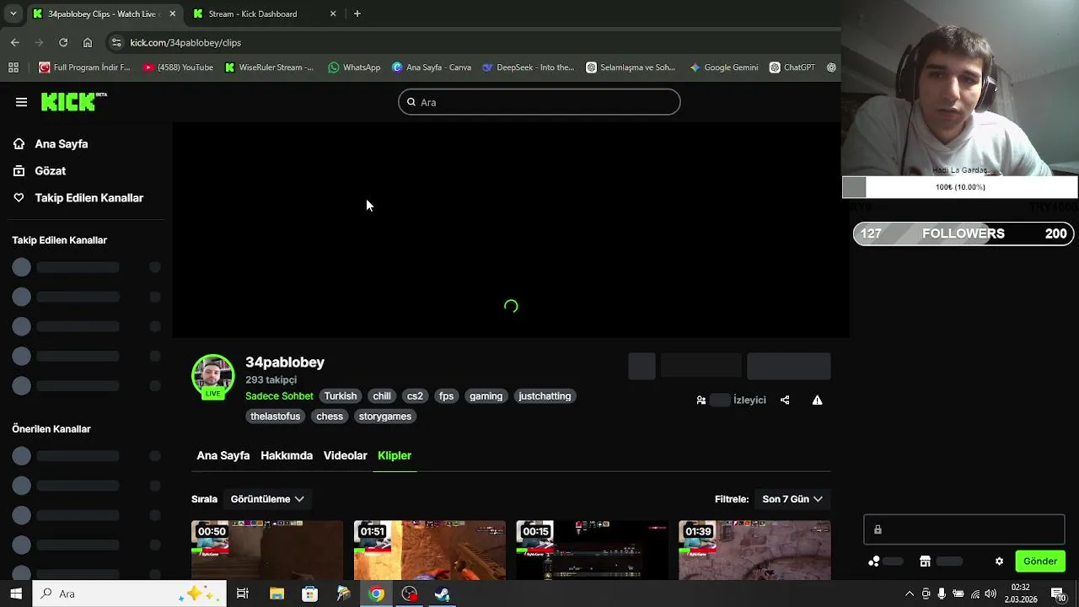Open Task View on the taskbar
This screenshot has width=1079, height=607.
pyautogui.click(x=243, y=594)
